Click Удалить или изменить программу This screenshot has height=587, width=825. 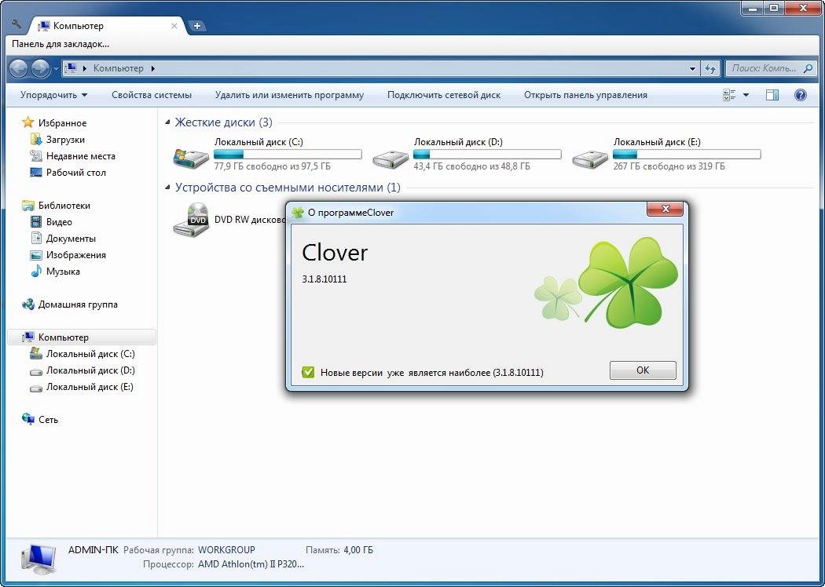click(x=289, y=95)
